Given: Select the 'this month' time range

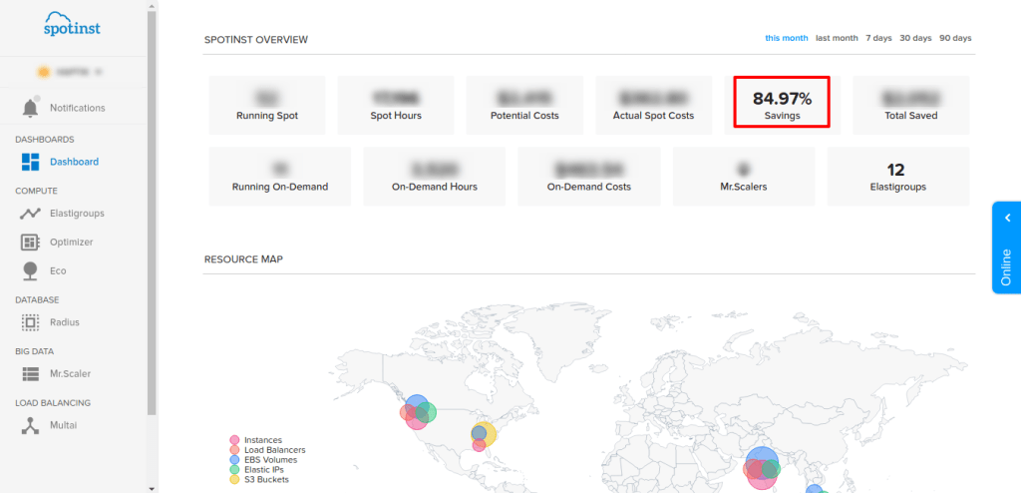Looking at the screenshot, I should click(x=786, y=38).
